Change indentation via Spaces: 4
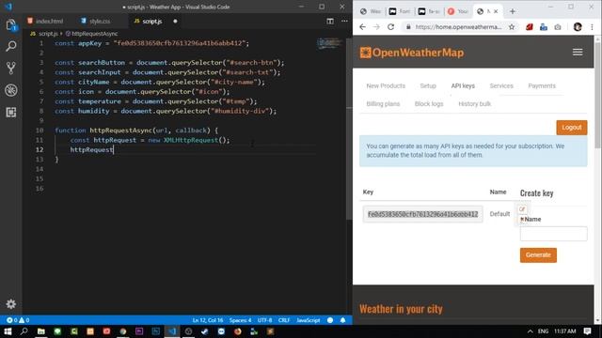The height and width of the screenshot is (338, 602). 241,320
